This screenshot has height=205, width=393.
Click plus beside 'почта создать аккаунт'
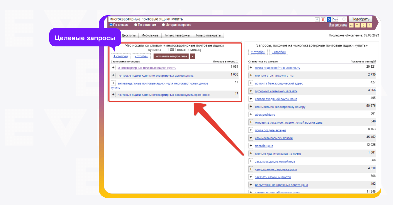point(251,130)
